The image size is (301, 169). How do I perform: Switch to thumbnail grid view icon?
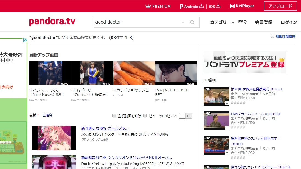click(x=189, y=116)
